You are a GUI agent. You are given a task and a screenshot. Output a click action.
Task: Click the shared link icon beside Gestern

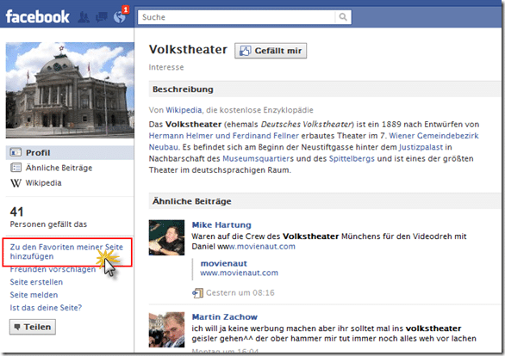click(x=197, y=292)
